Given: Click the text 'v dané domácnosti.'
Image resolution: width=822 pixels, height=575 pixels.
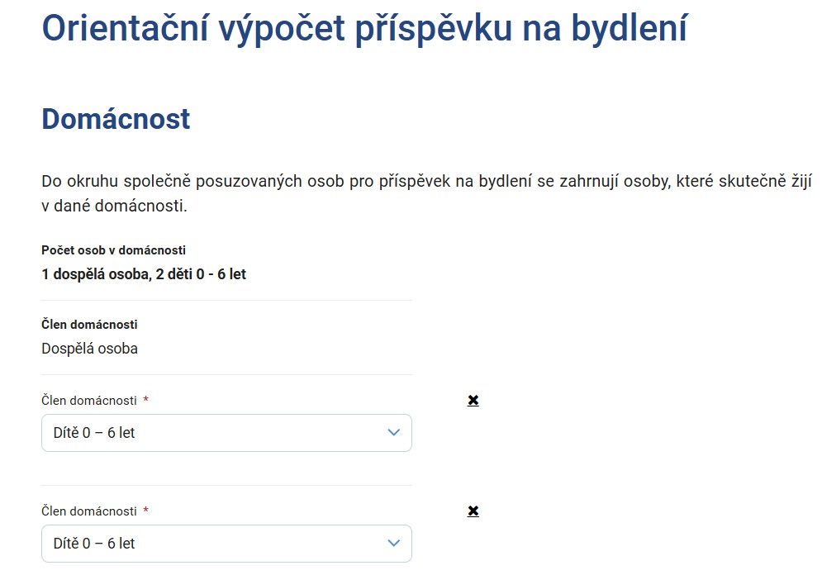Looking at the screenshot, I should pyautogui.click(x=114, y=206).
